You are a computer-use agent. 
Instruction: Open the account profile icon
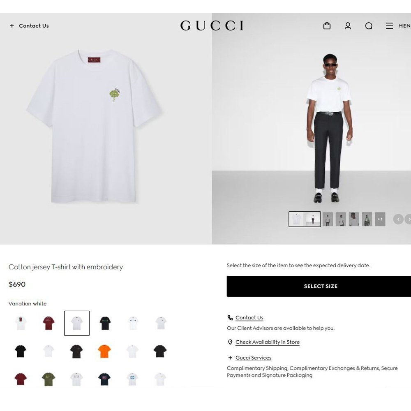tap(348, 25)
